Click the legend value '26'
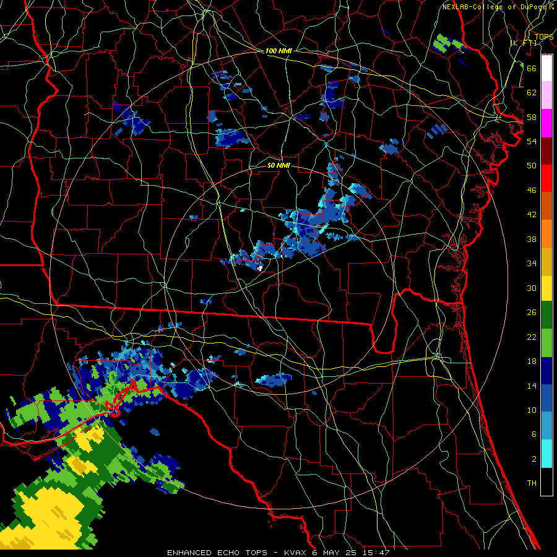The height and width of the screenshot is (557, 557). pyautogui.click(x=532, y=313)
